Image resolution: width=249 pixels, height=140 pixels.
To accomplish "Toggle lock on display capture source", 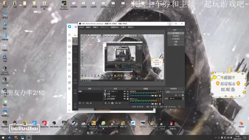I will 128,99.
